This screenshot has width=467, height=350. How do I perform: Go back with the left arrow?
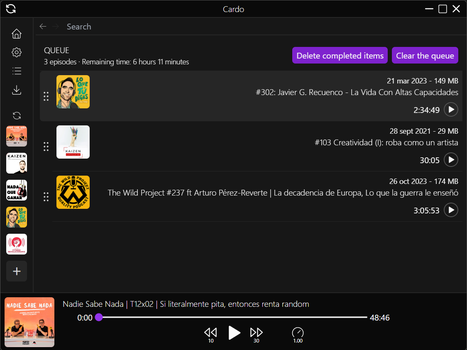43,27
